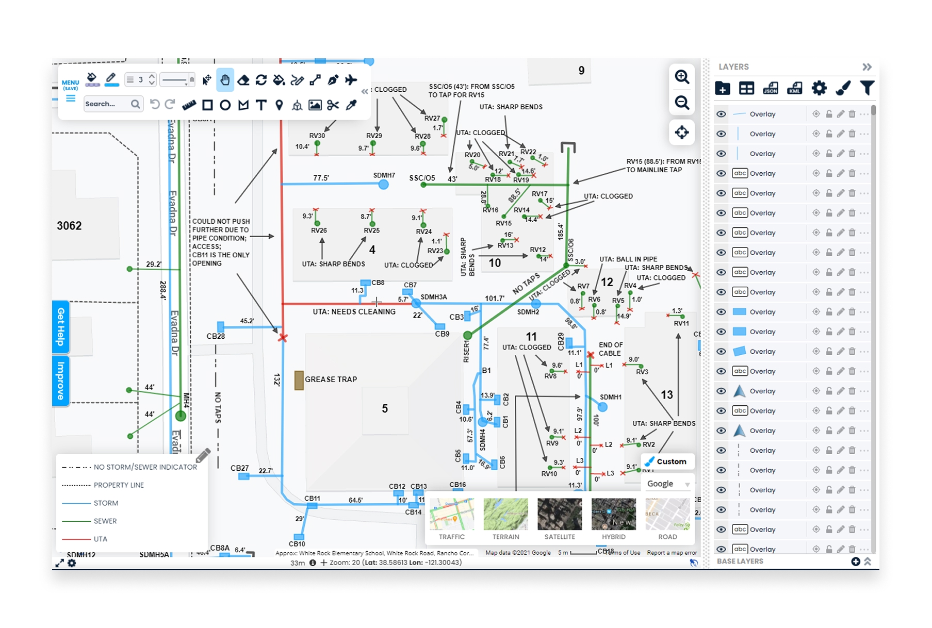Collapse the Layers panel with the double chevron
The height and width of the screenshot is (628, 932).
pyautogui.click(x=866, y=66)
